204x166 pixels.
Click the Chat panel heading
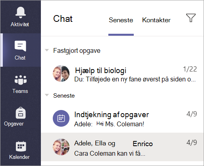click(x=63, y=19)
